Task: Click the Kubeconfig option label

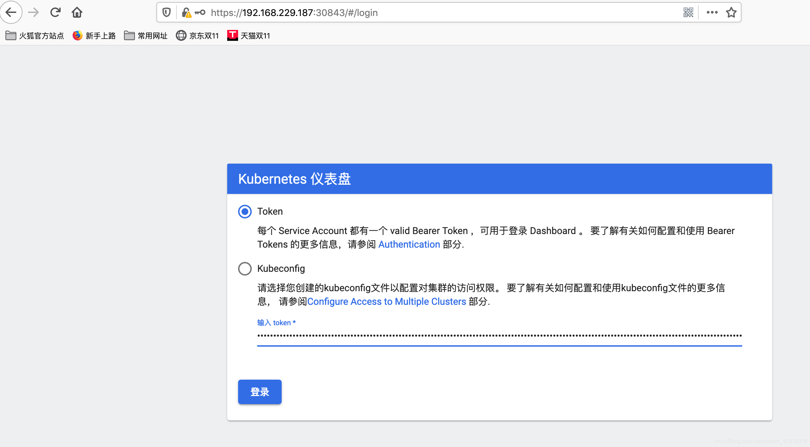Action: click(281, 269)
